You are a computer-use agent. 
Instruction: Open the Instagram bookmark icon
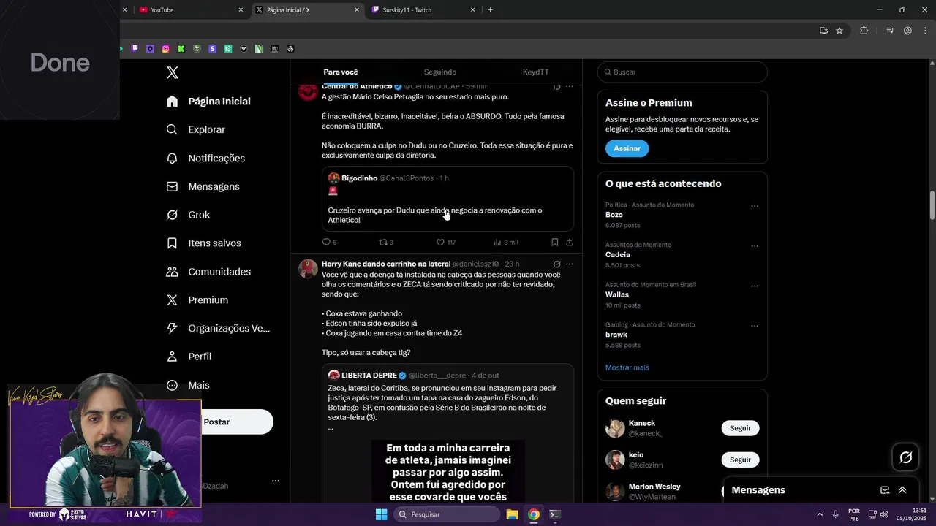point(165,49)
